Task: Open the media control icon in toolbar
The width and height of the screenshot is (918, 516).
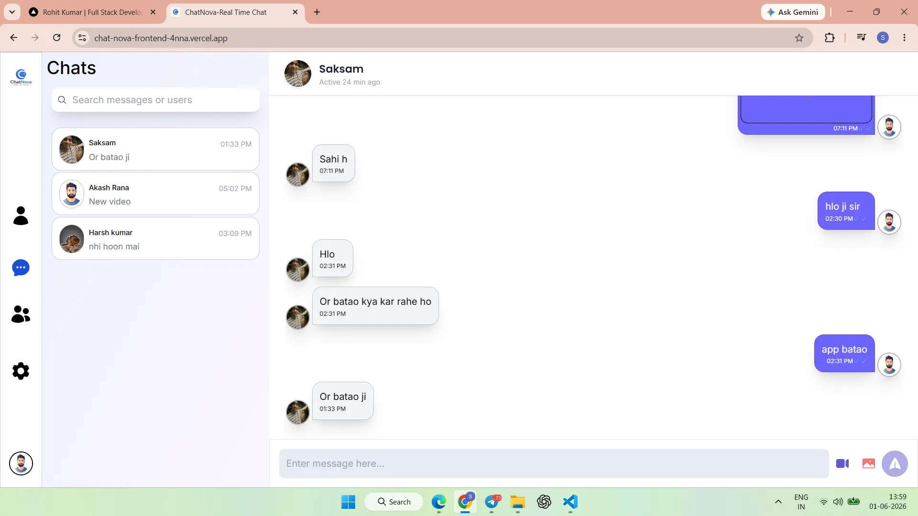Action: (861, 38)
